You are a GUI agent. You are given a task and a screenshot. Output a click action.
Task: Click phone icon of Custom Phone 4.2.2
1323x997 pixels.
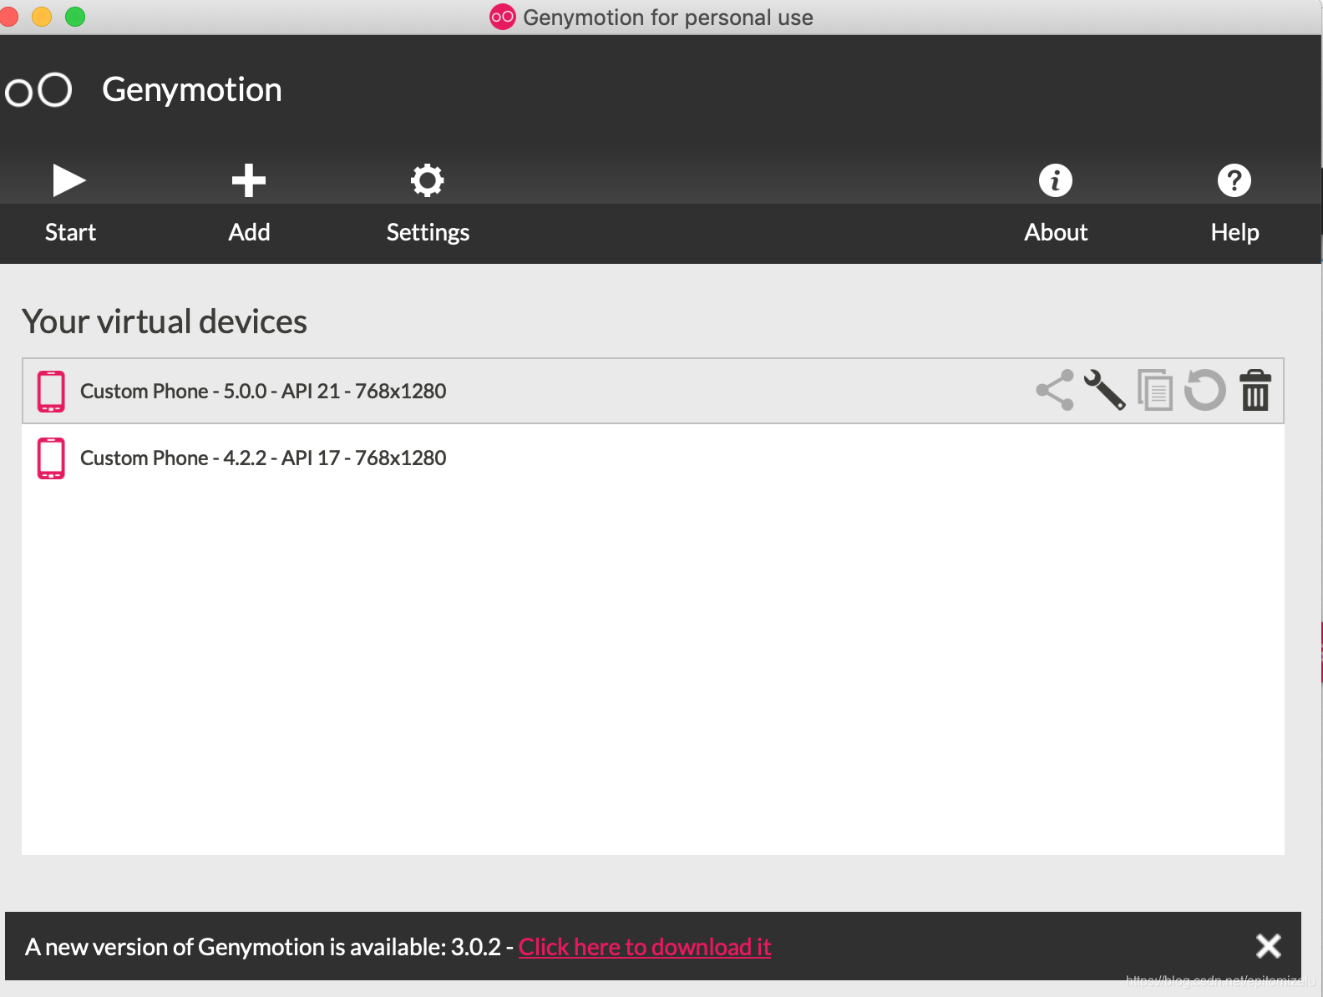(x=51, y=458)
